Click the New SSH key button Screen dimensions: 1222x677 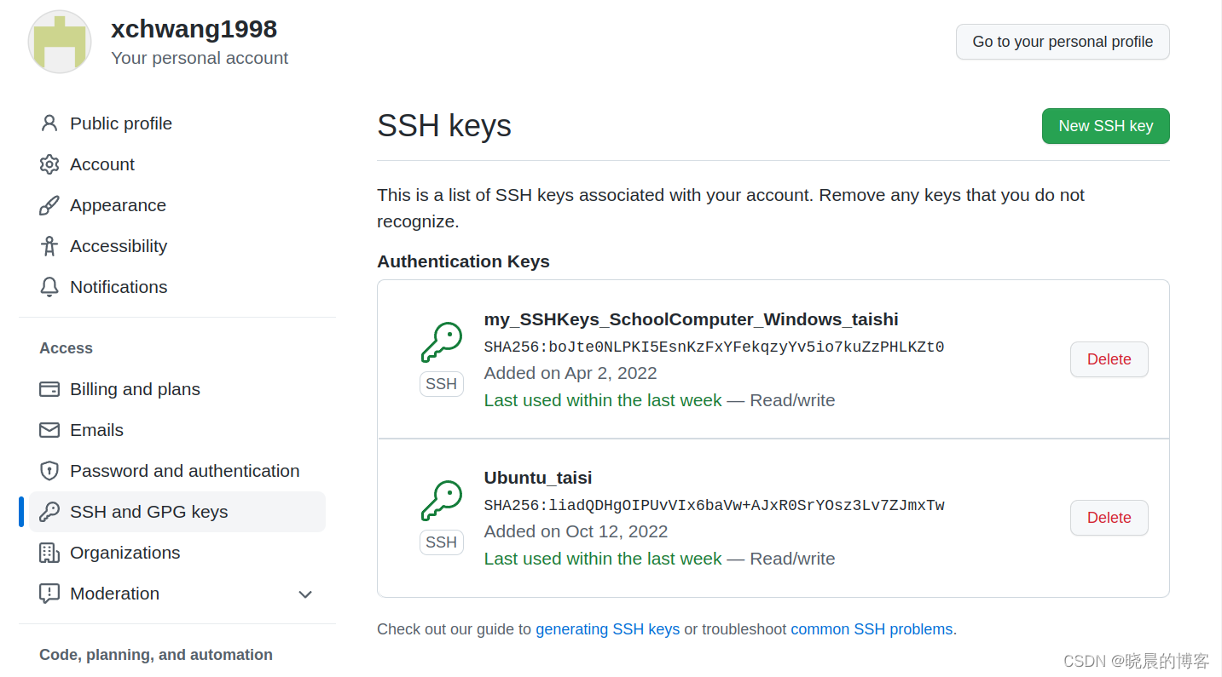click(x=1105, y=126)
